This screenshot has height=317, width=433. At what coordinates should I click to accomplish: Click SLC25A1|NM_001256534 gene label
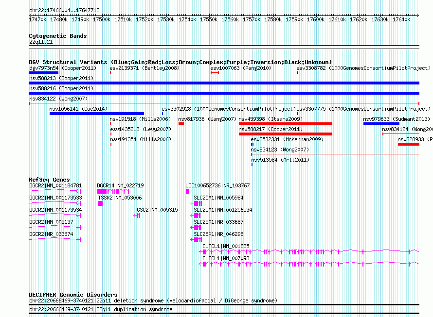(223, 210)
